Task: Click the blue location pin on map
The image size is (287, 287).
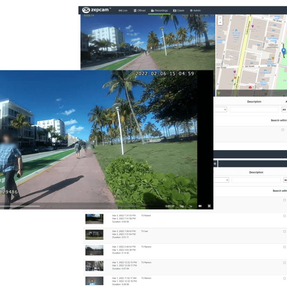Action: pyautogui.click(x=283, y=52)
